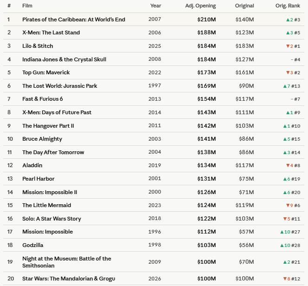
Task: Sort by the Year column header
Action: 156,6
